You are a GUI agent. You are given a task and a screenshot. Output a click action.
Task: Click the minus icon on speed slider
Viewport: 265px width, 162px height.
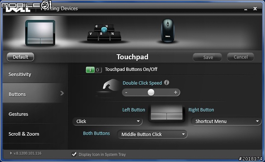(126, 92)
